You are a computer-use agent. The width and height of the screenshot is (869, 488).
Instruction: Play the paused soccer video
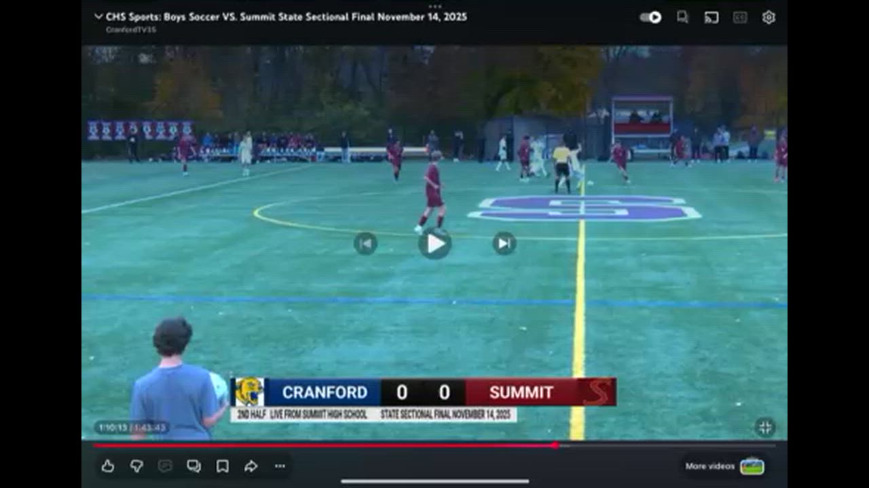(434, 243)
